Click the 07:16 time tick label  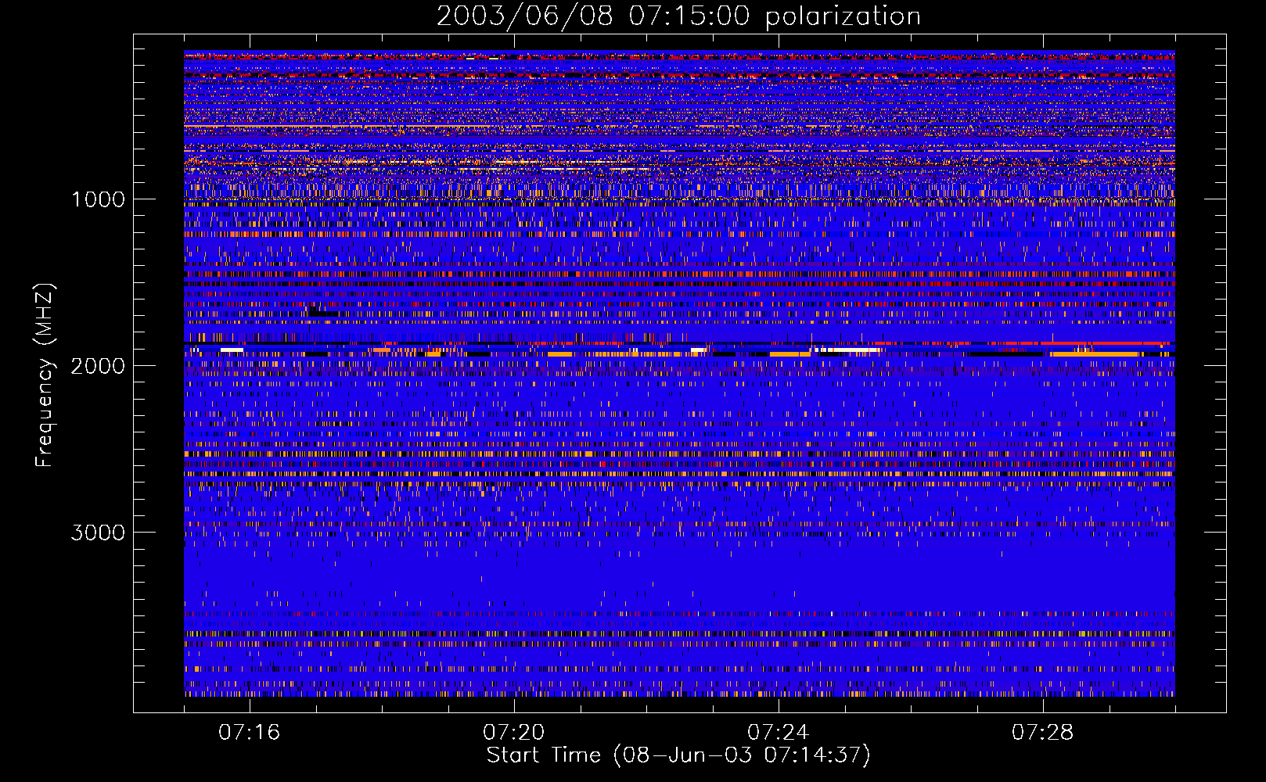tap(249, 733)
